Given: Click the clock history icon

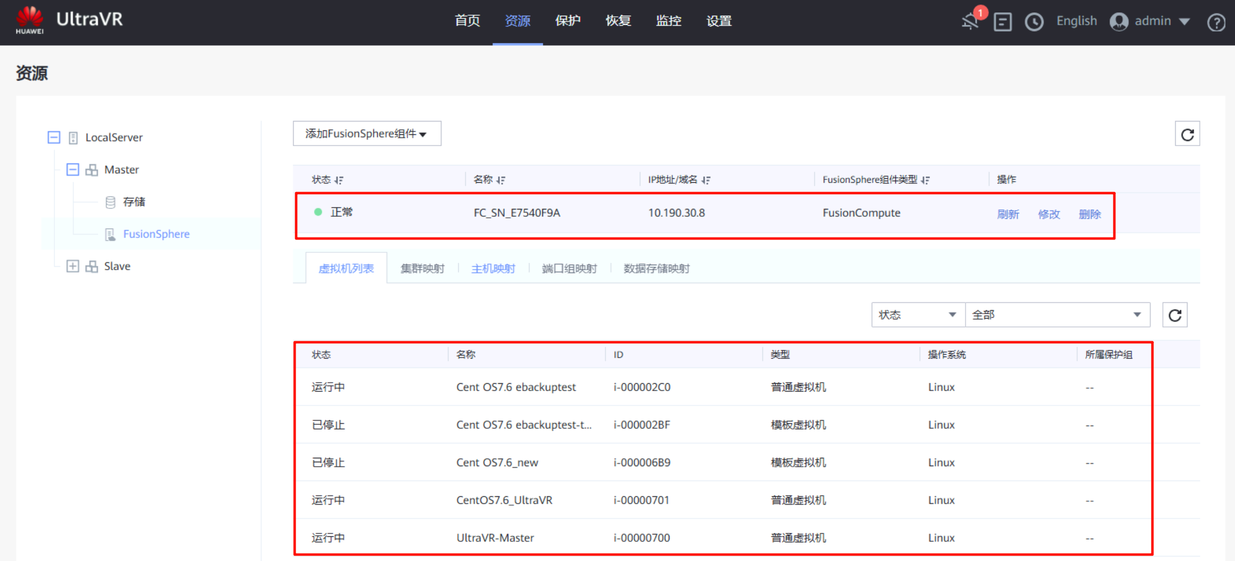Looking at the screenshot, I should coord(1034,22).
